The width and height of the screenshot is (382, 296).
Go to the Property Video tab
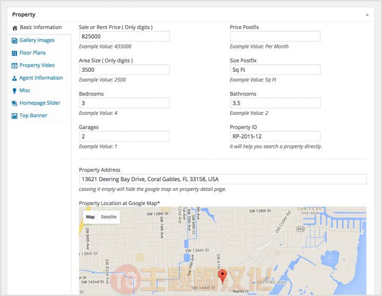click(37, 65)
